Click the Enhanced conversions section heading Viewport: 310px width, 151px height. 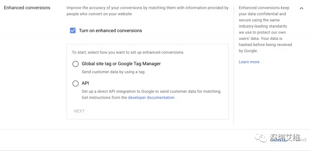pyautogui.click(x=27, y=8)
